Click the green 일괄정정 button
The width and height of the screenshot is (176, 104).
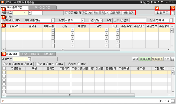145,59
